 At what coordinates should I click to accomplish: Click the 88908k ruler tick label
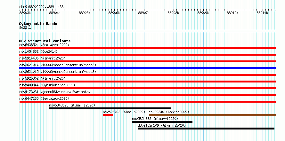point(173,13)
